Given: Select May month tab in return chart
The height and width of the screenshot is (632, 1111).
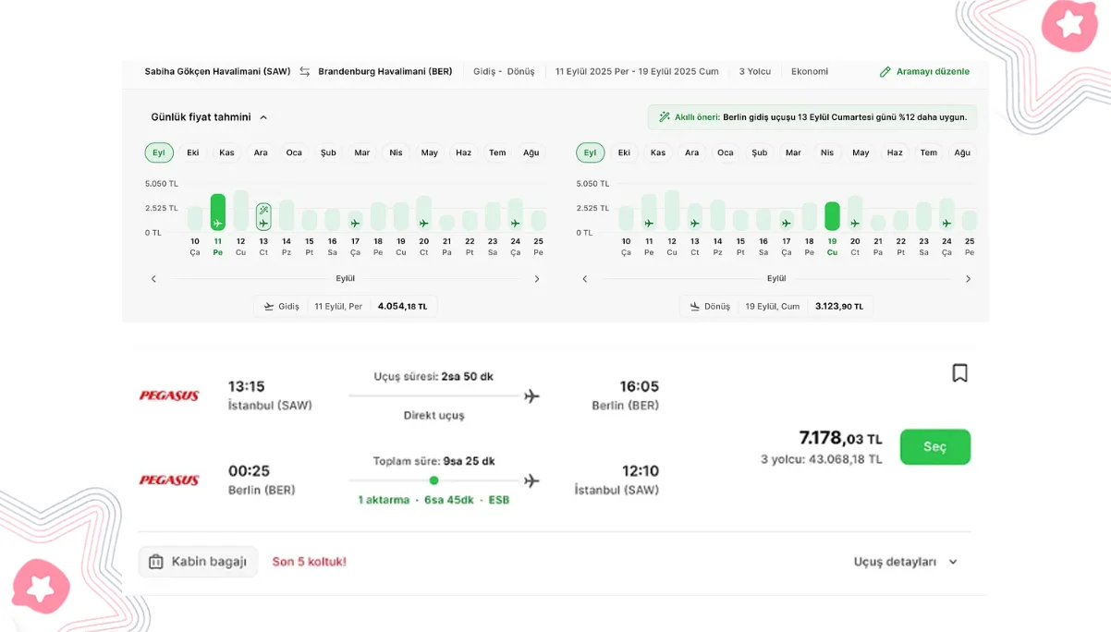Looking at the screenshot, I should pos(861,152).
